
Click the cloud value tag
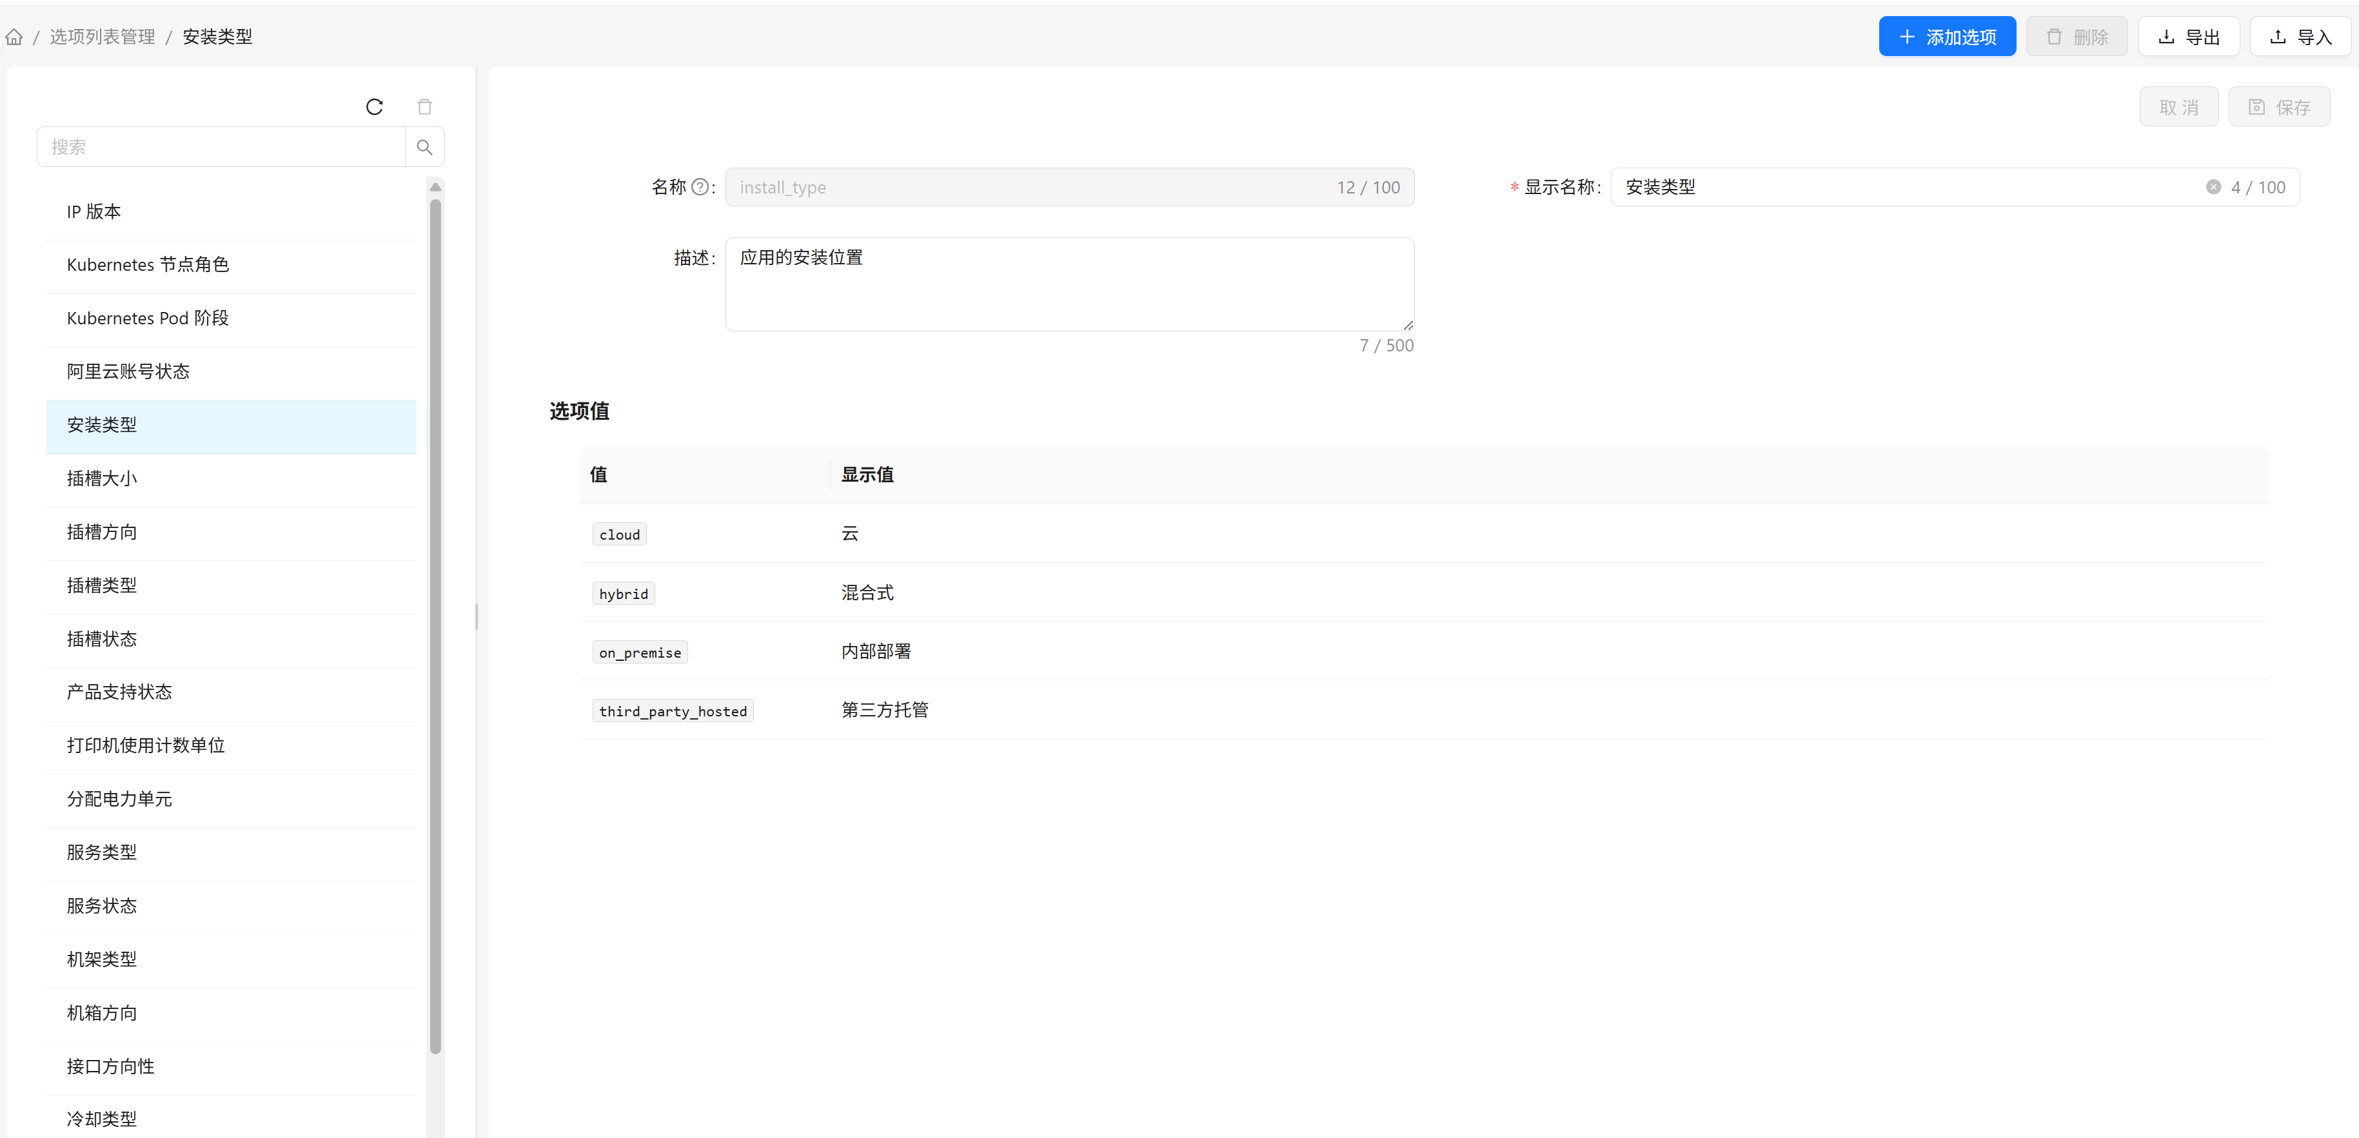coord(620,535)
